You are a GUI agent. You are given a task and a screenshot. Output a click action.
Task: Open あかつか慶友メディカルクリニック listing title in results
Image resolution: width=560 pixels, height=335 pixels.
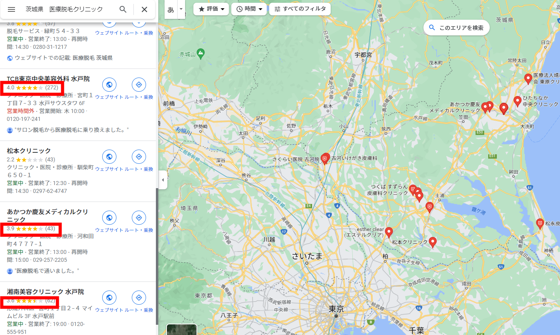pos(47,216)
